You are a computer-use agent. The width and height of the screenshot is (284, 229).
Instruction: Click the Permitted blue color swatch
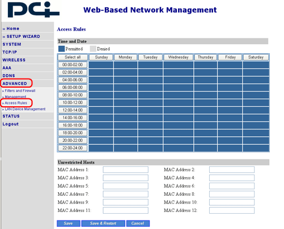click(61, 49)
